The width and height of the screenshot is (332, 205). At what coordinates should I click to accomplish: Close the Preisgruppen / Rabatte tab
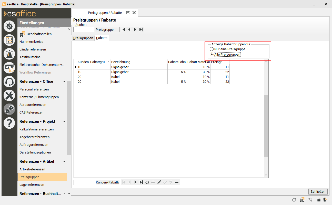click(134, 13)
